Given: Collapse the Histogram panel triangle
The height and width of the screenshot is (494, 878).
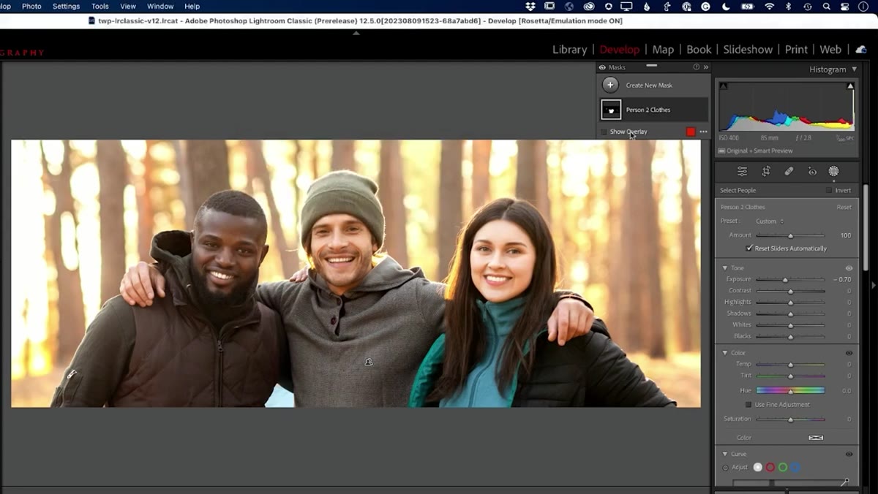Looking at the screenshot, I should tap(854, 69).
